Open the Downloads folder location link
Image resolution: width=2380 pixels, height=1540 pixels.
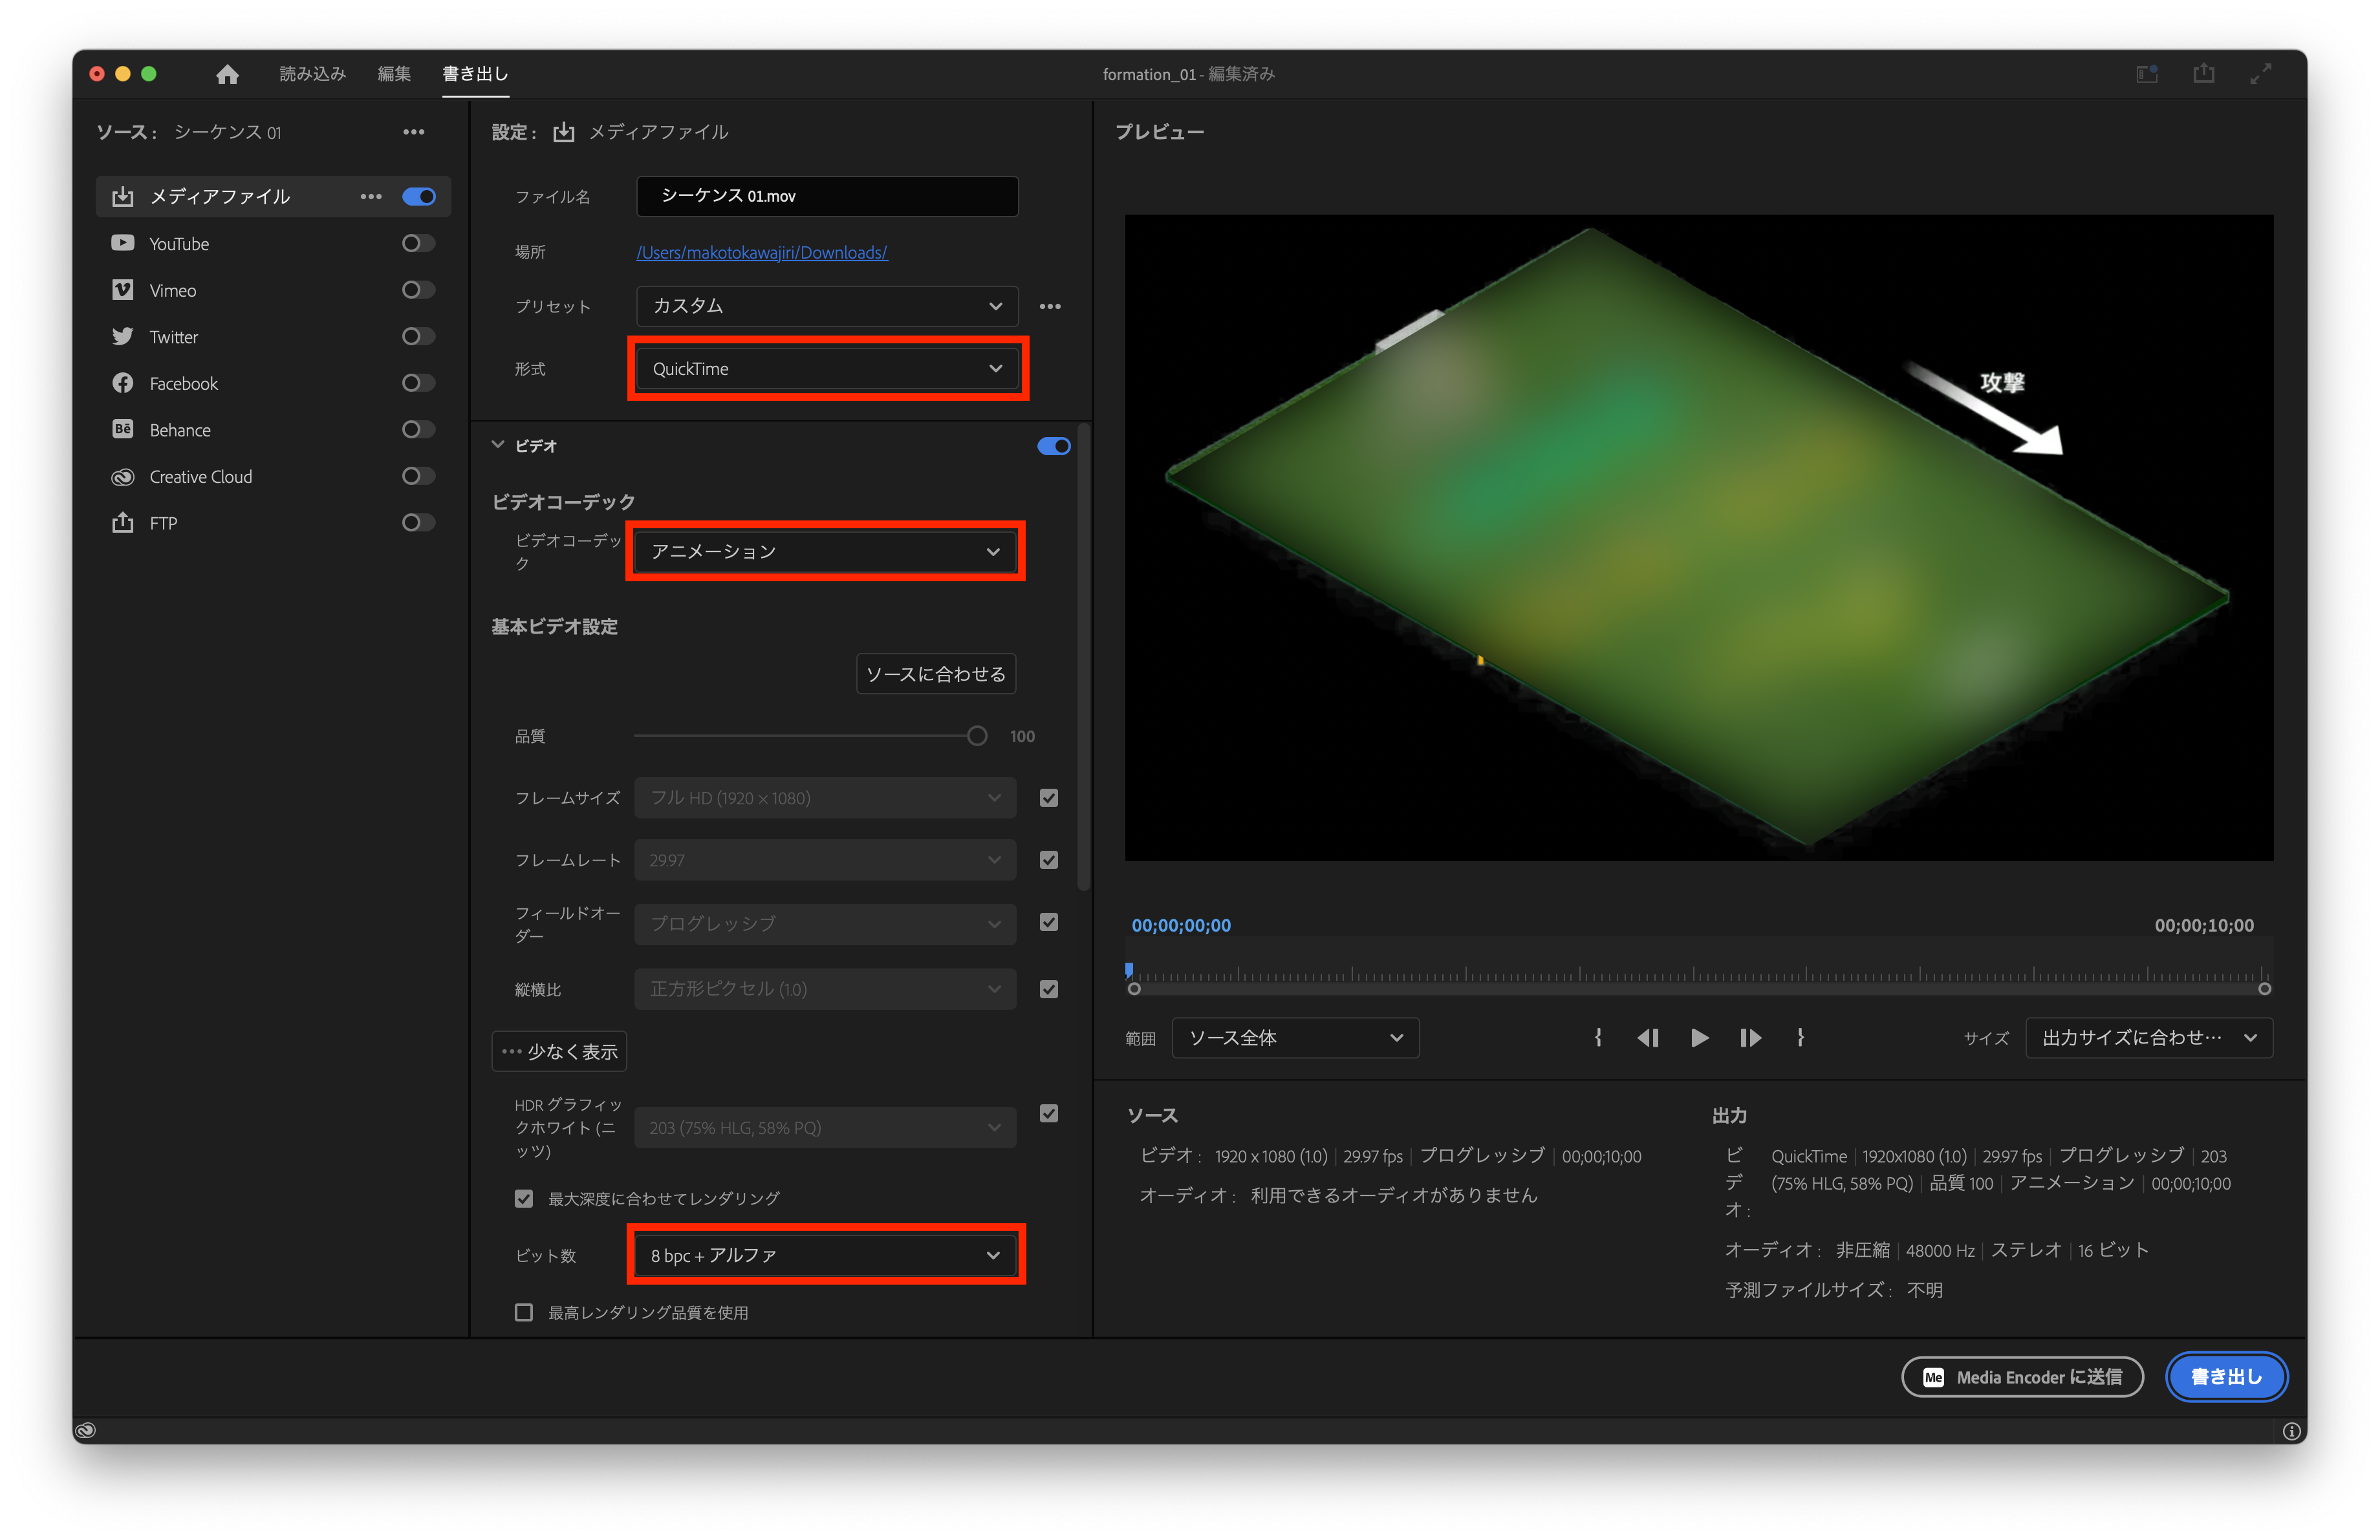(x=762, y=252)
